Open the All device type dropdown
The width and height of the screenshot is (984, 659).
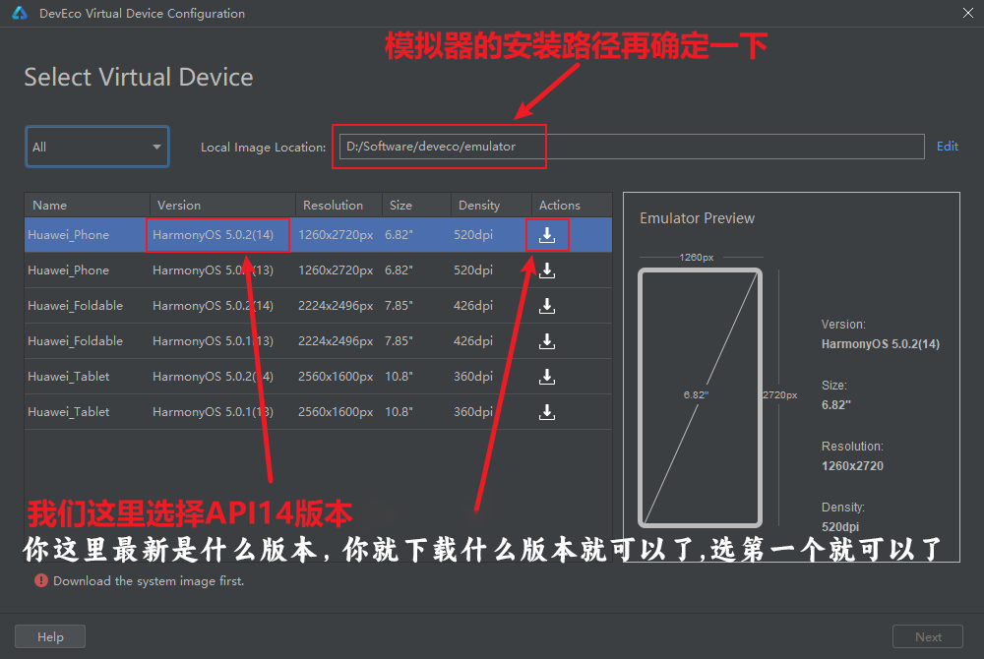click(x=97, y=147)
